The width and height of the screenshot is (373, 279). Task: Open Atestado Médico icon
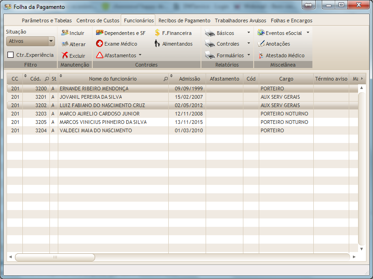coord(262,55)
